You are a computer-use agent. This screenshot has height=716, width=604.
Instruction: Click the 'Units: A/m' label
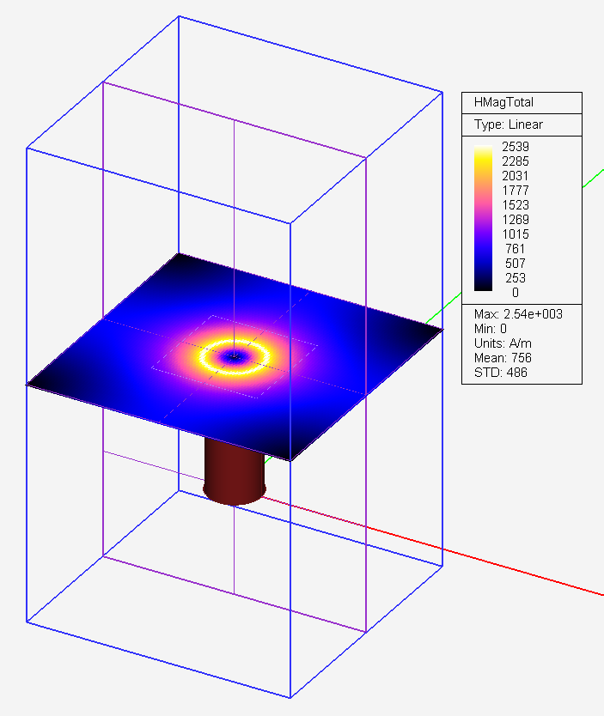(x=503, y=343)
